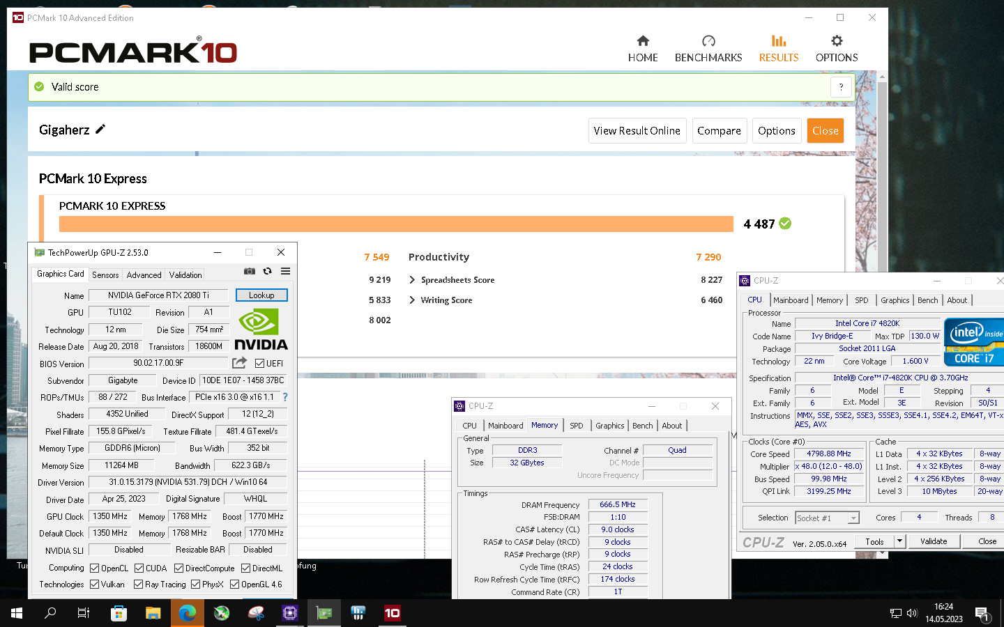Image resolution: width=1004 pixels, height=627 pixels.
Task: Save GPU BIOS using share arrow icon
Action: pyautogui.click(x=239, y=363)
